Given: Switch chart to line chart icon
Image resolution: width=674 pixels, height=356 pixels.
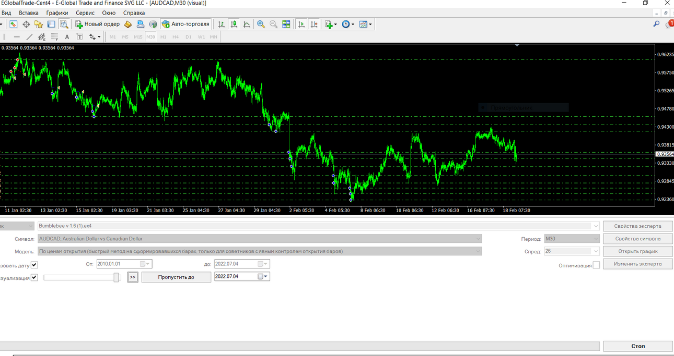Looking at the screenshot, I should click(x=247, y=24).
